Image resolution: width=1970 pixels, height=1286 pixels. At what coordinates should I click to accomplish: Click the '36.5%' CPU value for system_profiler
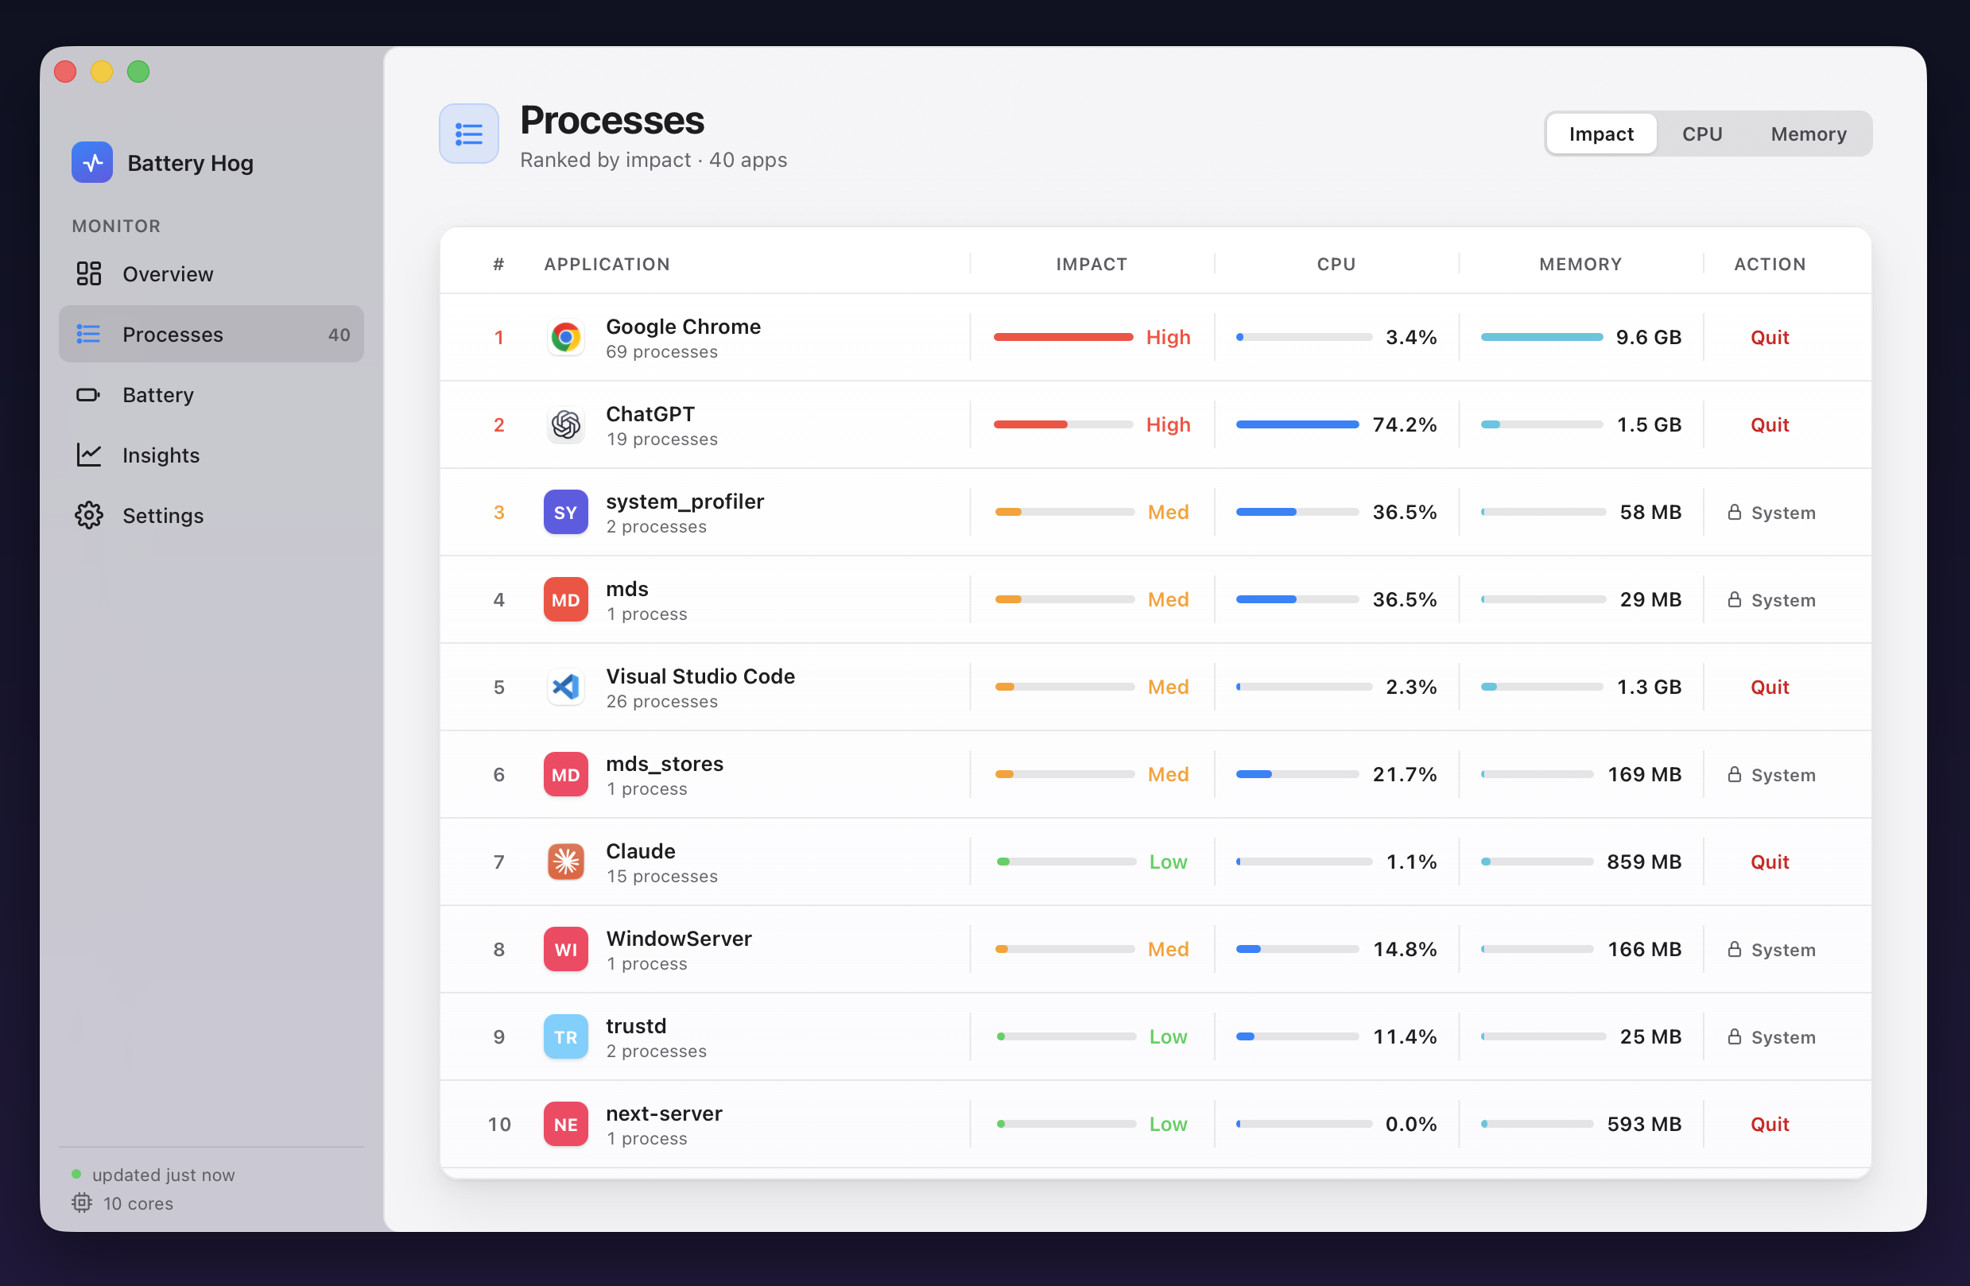[x=1404, y=512]
